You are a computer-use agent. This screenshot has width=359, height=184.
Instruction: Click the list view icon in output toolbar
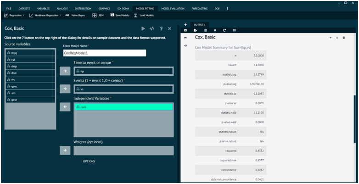235,30
